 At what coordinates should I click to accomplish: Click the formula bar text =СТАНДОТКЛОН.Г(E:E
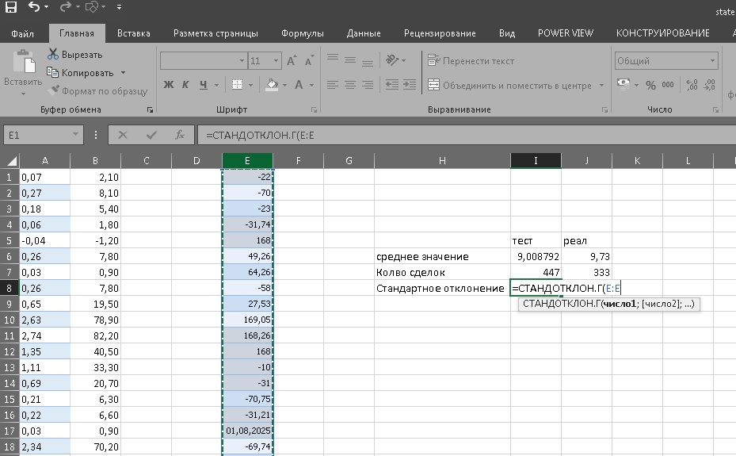coord(260,136)
